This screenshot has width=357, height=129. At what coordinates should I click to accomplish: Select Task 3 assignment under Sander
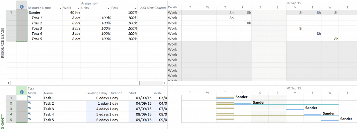point(37,29)
